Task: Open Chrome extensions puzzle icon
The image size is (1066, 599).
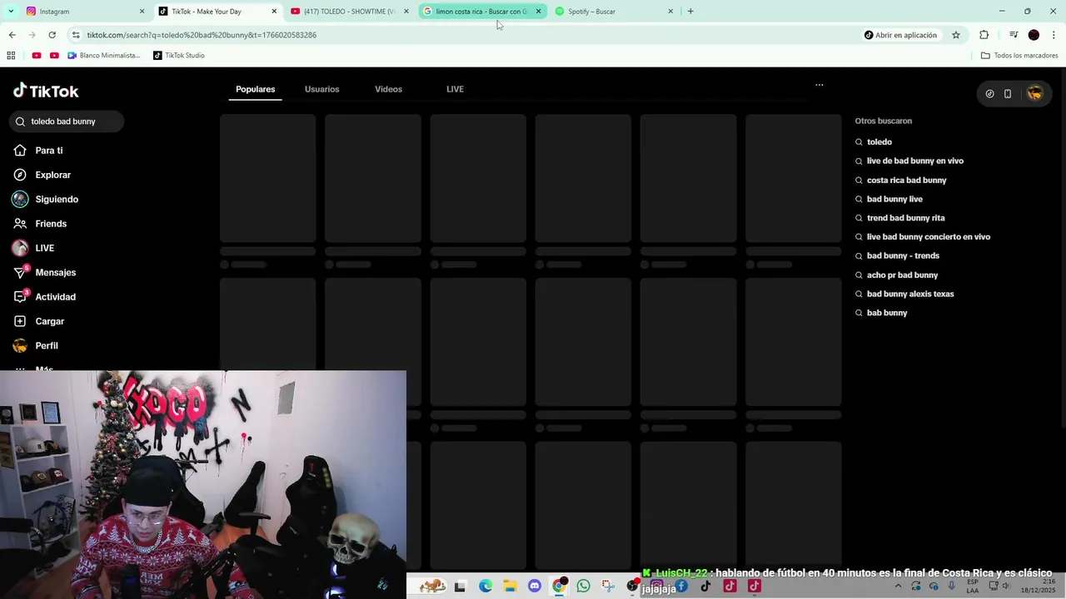Action: click(x=984, y=35)
